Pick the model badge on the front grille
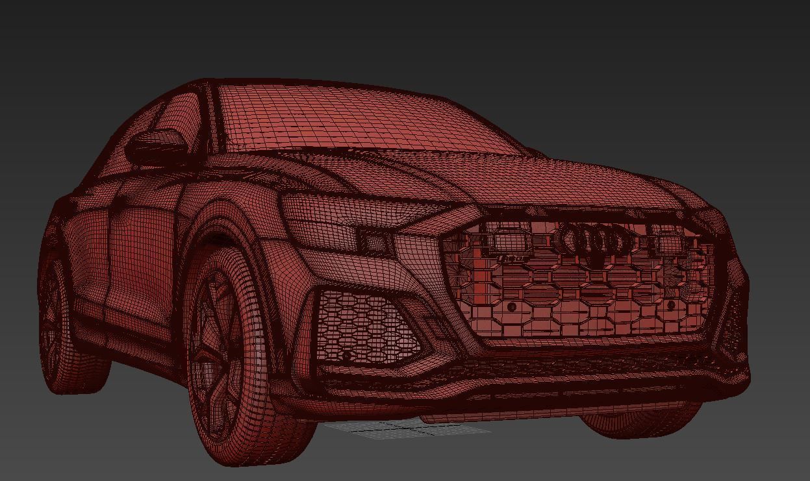 [513, 259]
